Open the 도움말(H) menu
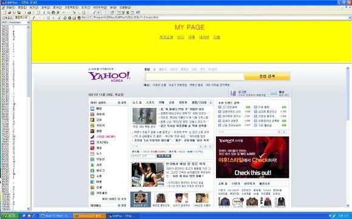 (125, 7)
